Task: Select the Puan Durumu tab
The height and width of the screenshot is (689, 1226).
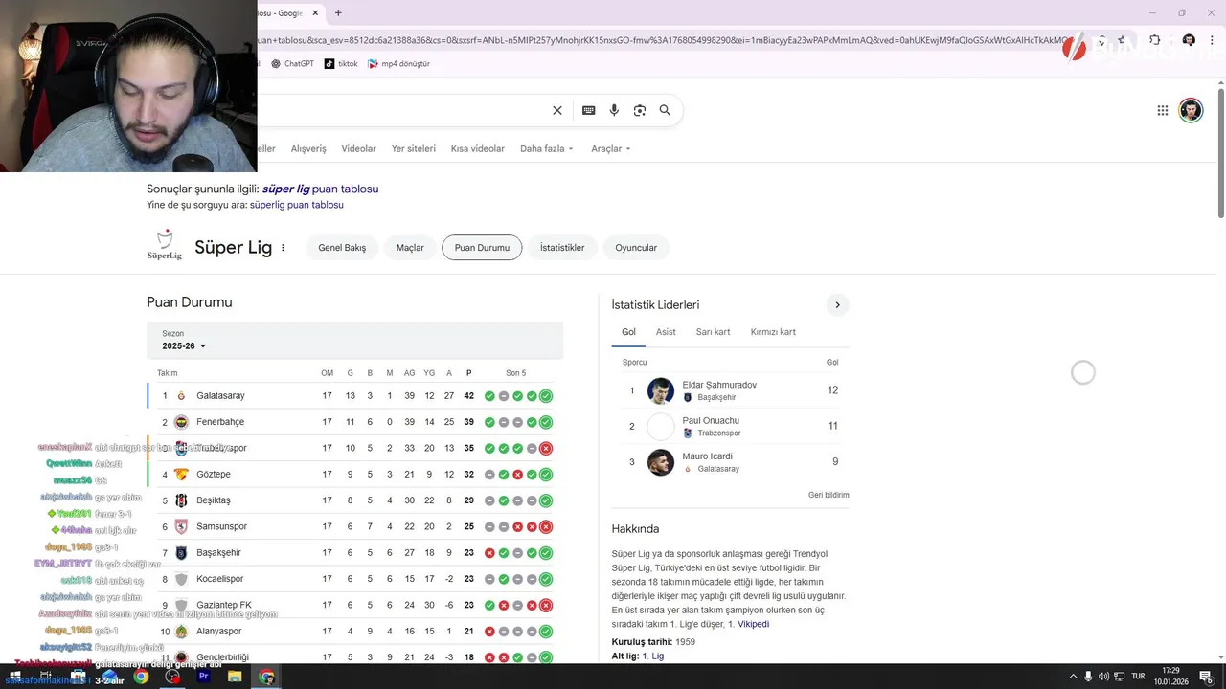Action: tap(482, 248)
